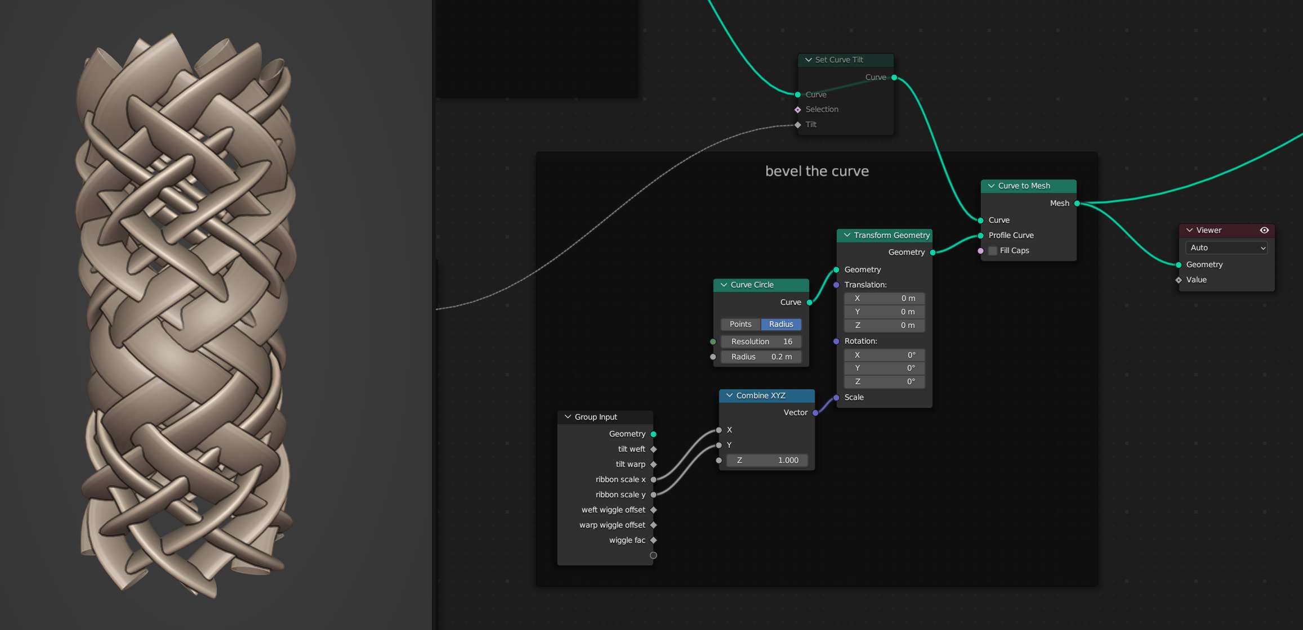Image resolution: width=1303 pixels, height=630 pixels.
Task: Click the empty Group Input socket
Action: tap(654, 556)
